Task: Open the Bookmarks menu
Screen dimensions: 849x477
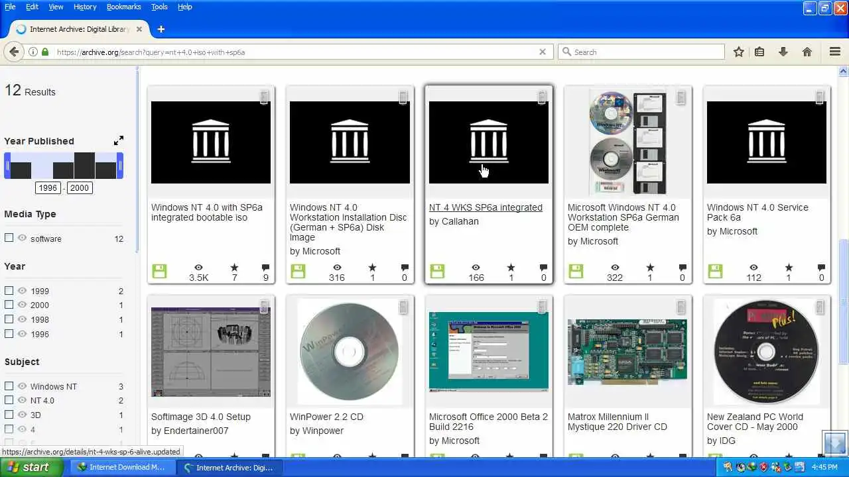Action: 123,7
